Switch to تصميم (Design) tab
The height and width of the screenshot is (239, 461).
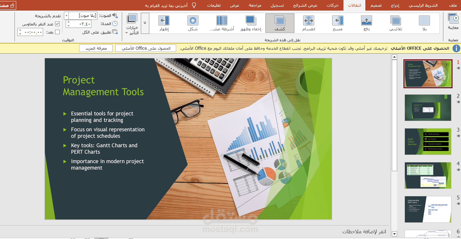376,5
